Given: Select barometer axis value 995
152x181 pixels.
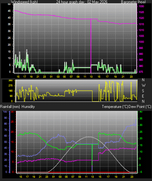Looking at the screenshot, I should click(141, 48).
